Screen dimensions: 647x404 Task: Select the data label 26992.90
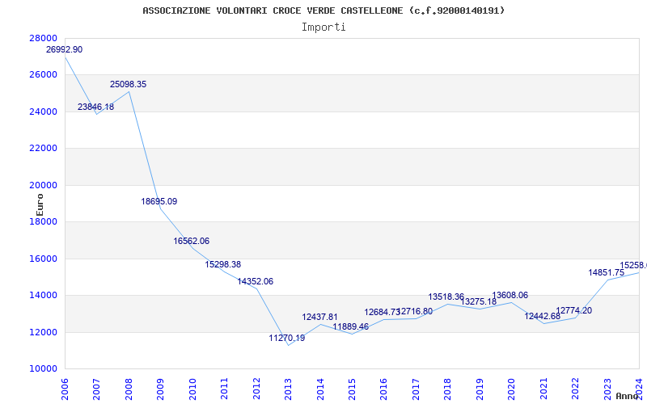coord(64,49)
